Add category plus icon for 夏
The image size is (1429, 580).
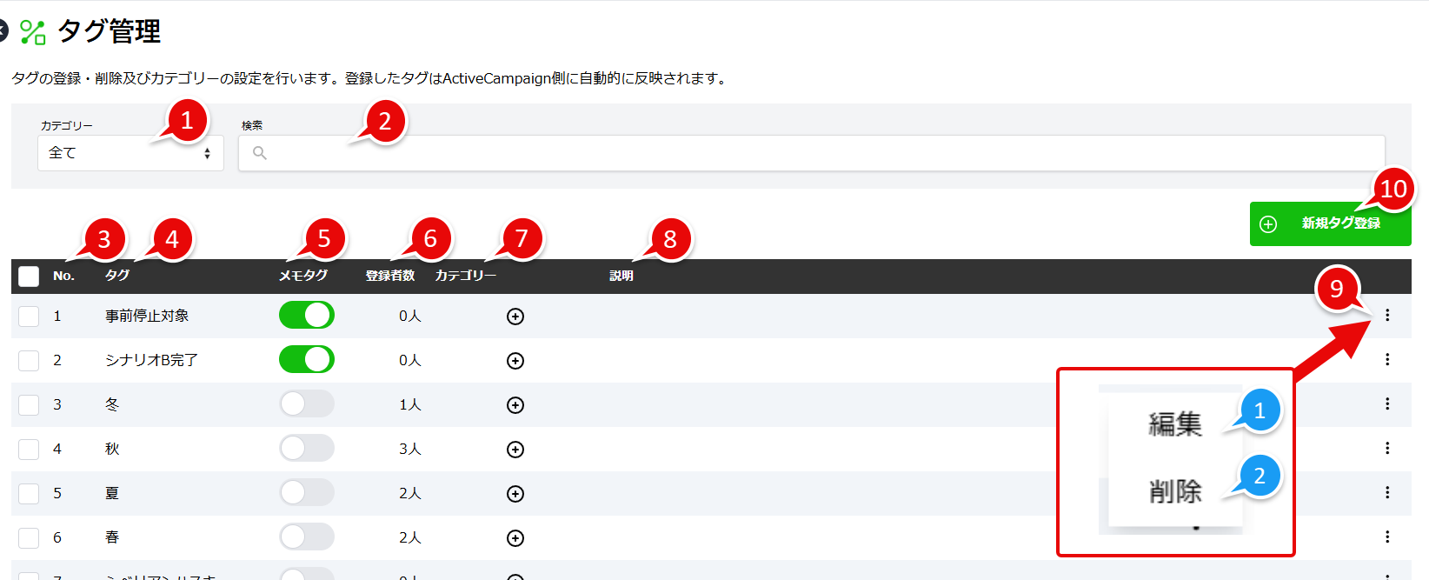click(x=515, y=494)
